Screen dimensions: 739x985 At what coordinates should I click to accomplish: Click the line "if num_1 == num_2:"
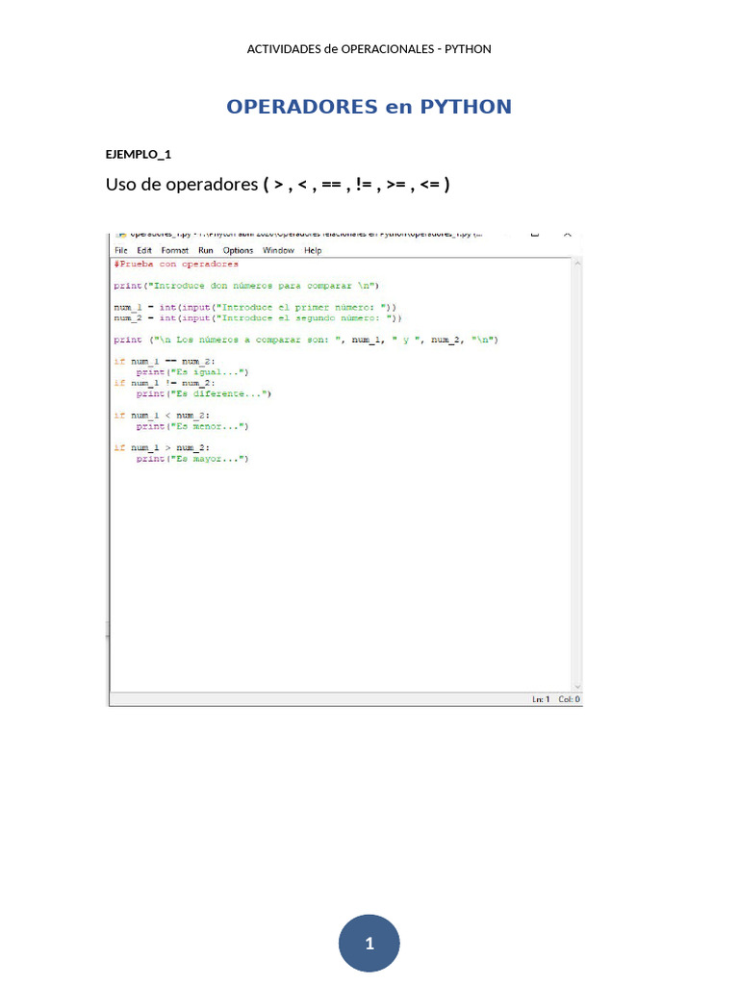tap(165, 362)
